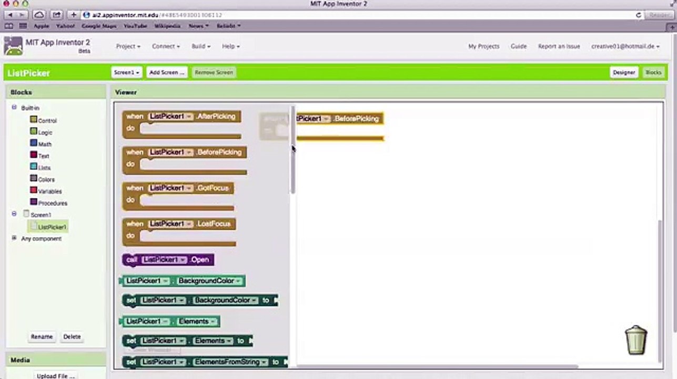The height and width of the screenshot is (379, 677).
Task: Click the MIT App Inventor android logo
Action: pos(13,46)
